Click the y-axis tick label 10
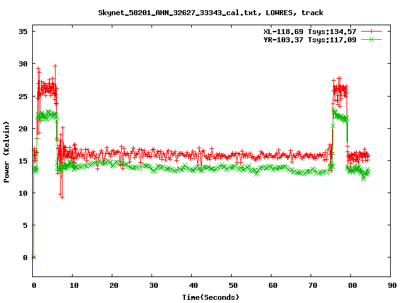 [x=23, y=193]
